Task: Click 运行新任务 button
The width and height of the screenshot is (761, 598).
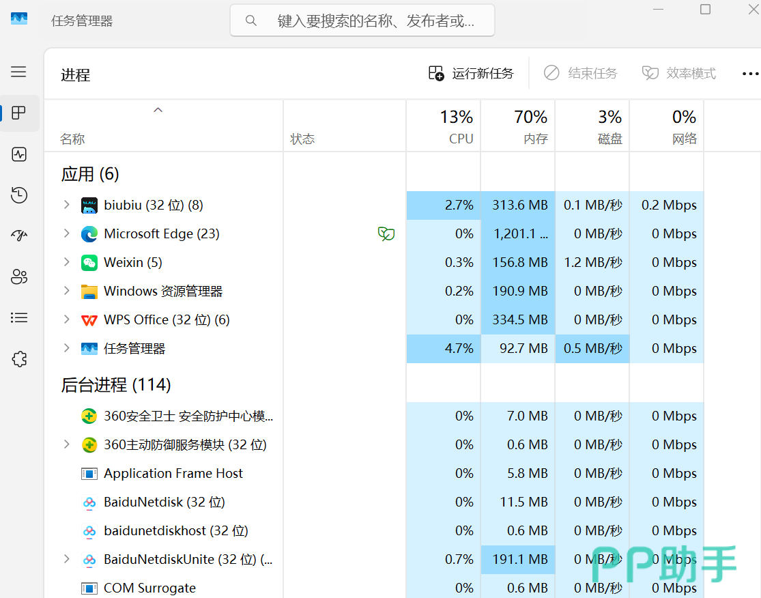Action: (471, 74)
